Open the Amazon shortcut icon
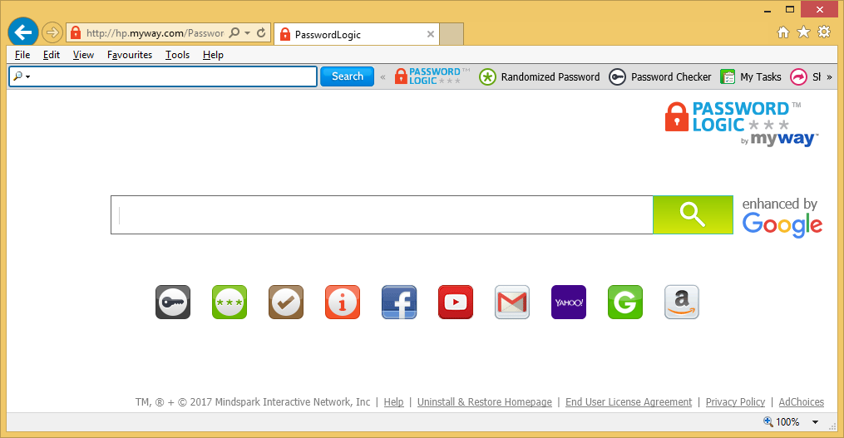The width and height of the screenshot is (844, 438). pyautogui.click(x=682, y=303)
